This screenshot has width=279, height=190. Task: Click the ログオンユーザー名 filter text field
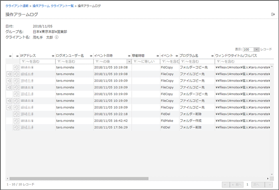coord(76,62)
